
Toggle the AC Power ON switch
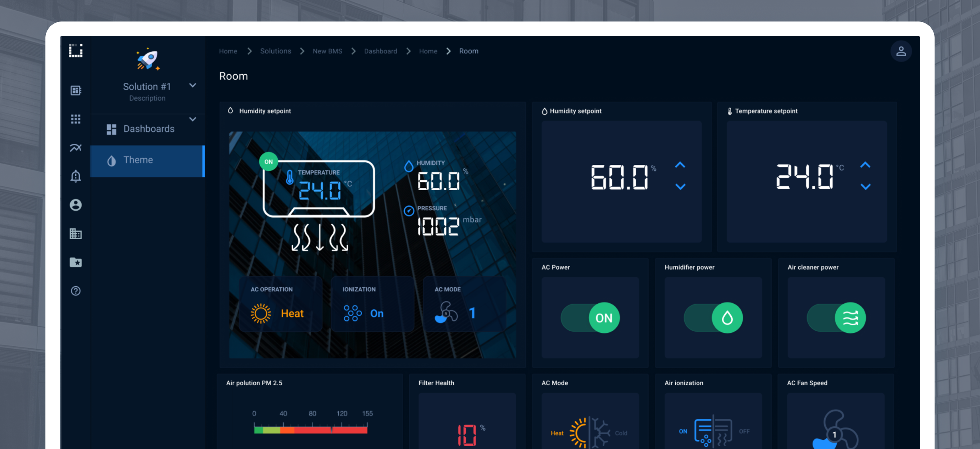(x=590, y=318)
